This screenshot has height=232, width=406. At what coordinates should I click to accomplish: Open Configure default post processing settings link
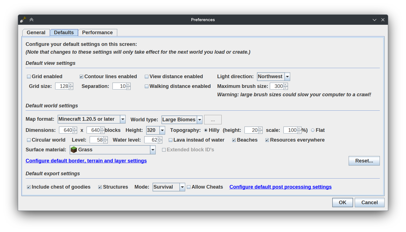coord(280,187)
